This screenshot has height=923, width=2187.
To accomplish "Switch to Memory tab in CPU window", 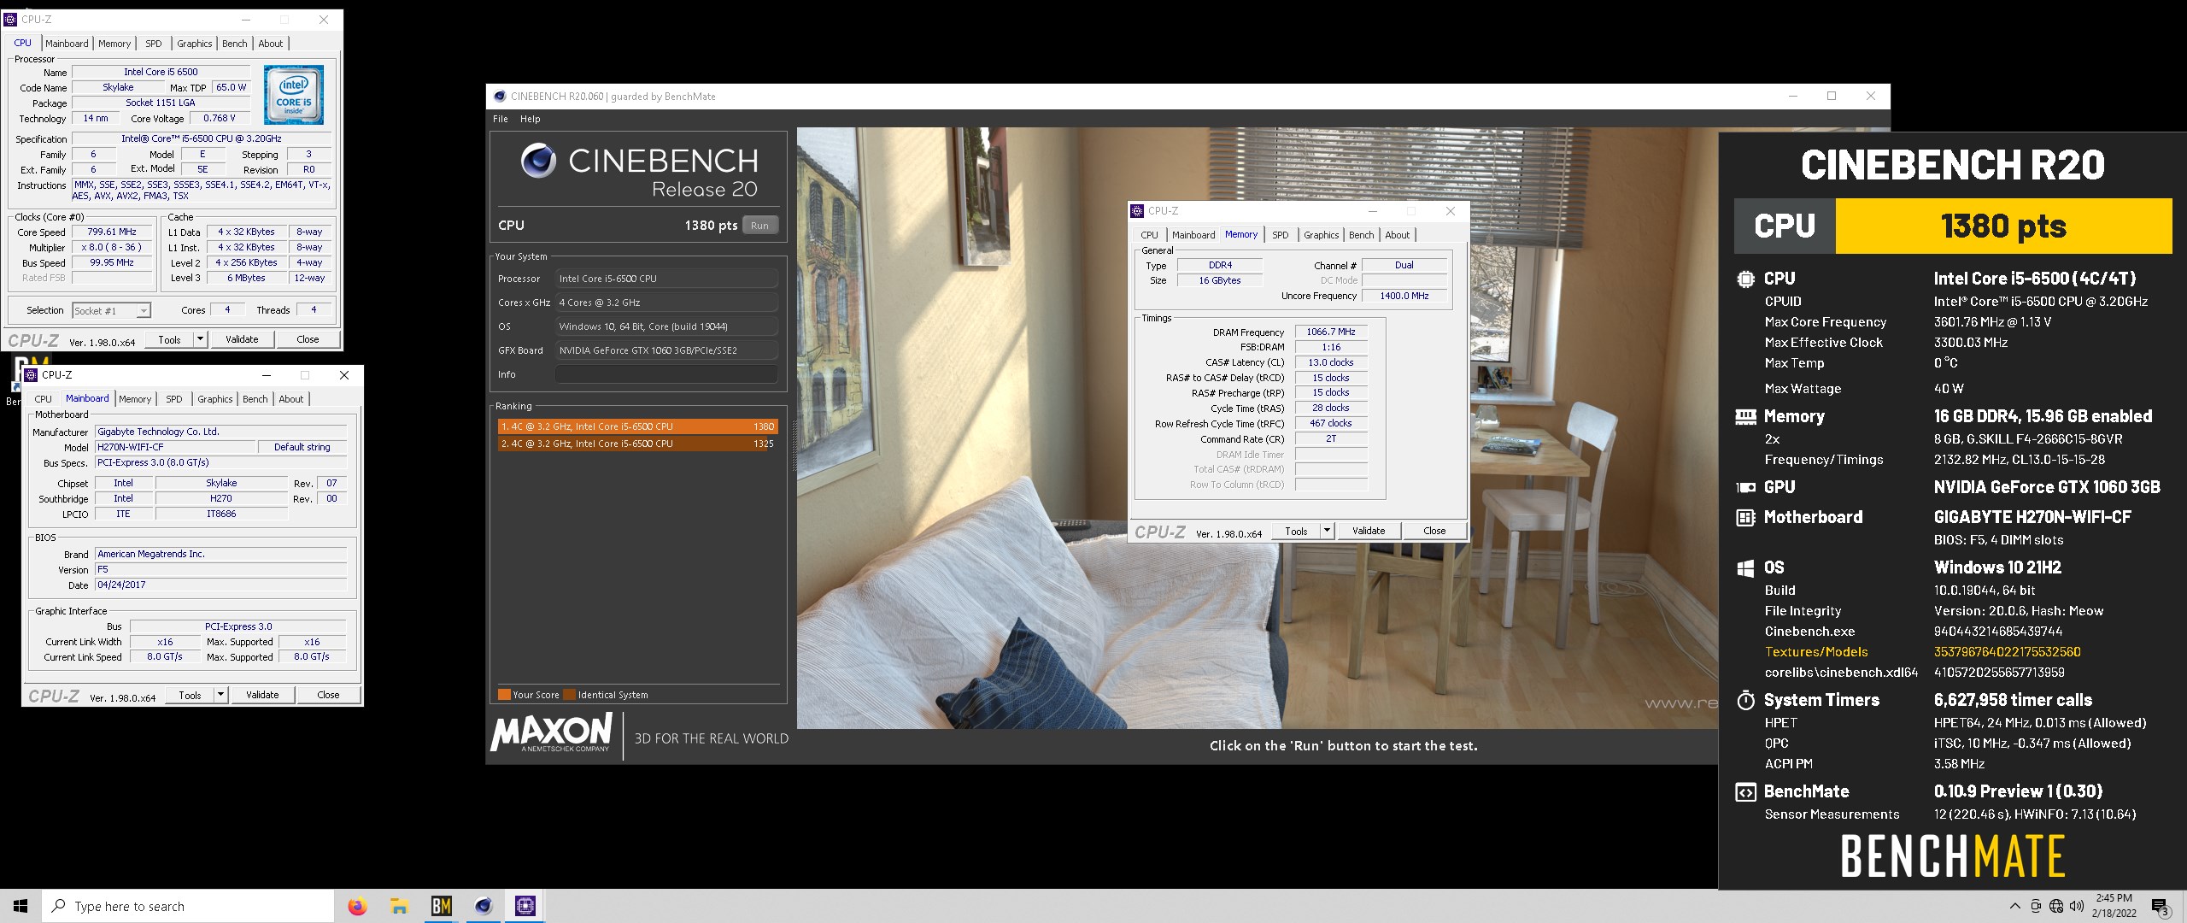I will (x=114, y=44).
